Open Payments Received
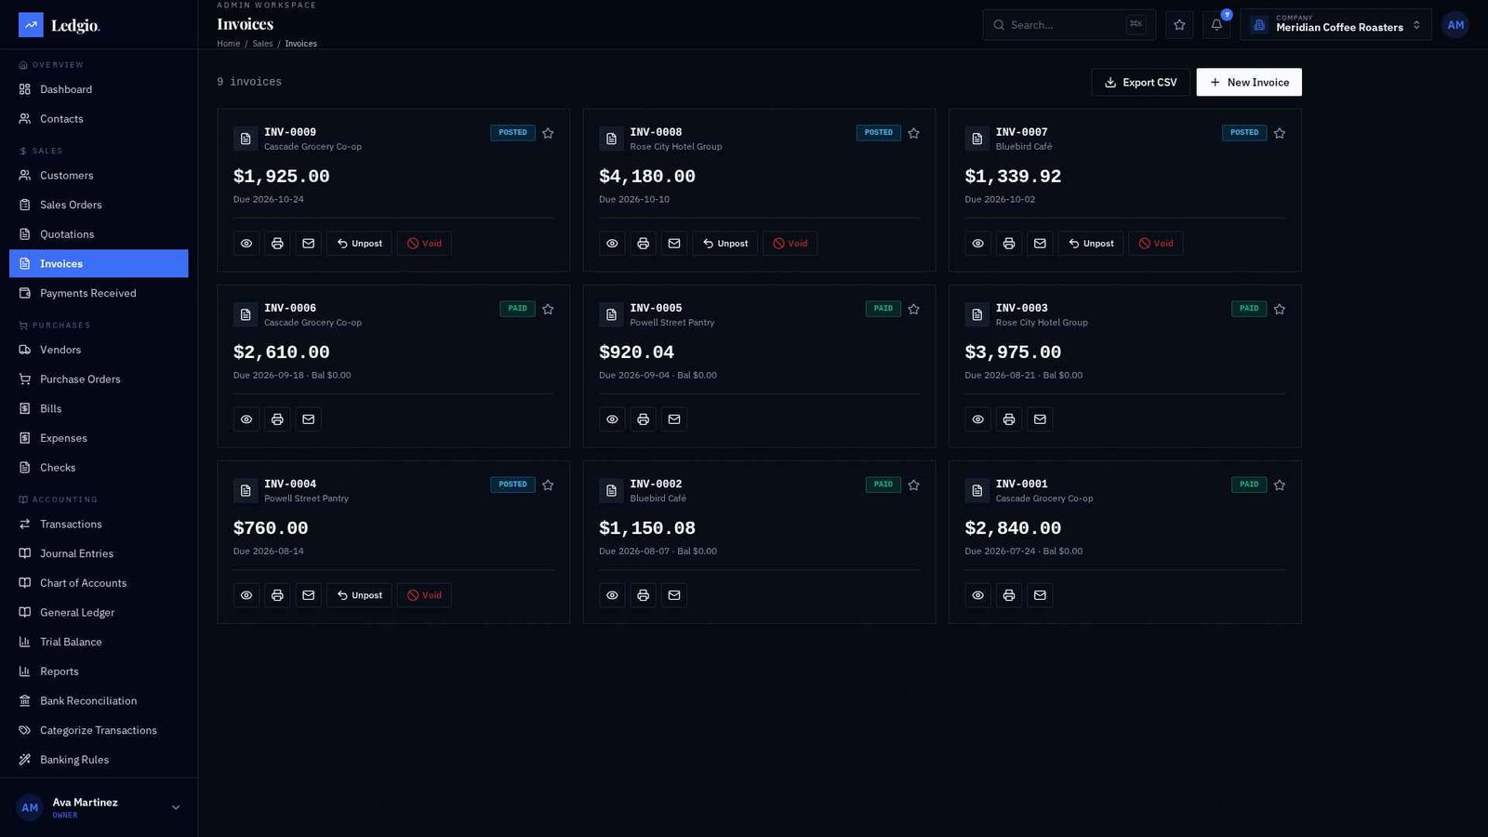This screenshot has height=837, width=1488. pos(99,293)
